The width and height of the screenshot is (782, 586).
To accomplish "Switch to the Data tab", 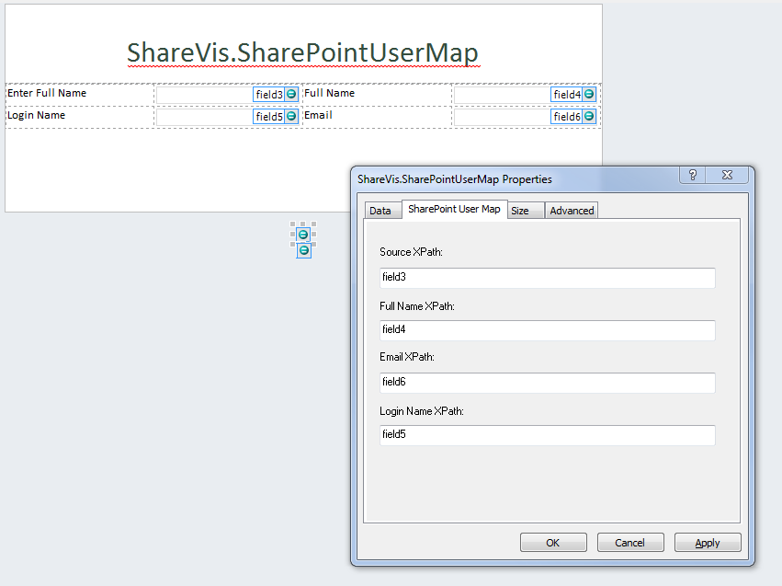I will click(x=382, y=211).
